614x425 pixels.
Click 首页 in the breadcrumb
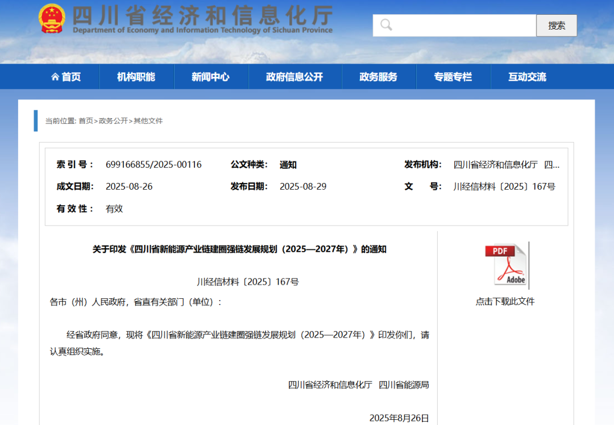(x=86, y=121)
